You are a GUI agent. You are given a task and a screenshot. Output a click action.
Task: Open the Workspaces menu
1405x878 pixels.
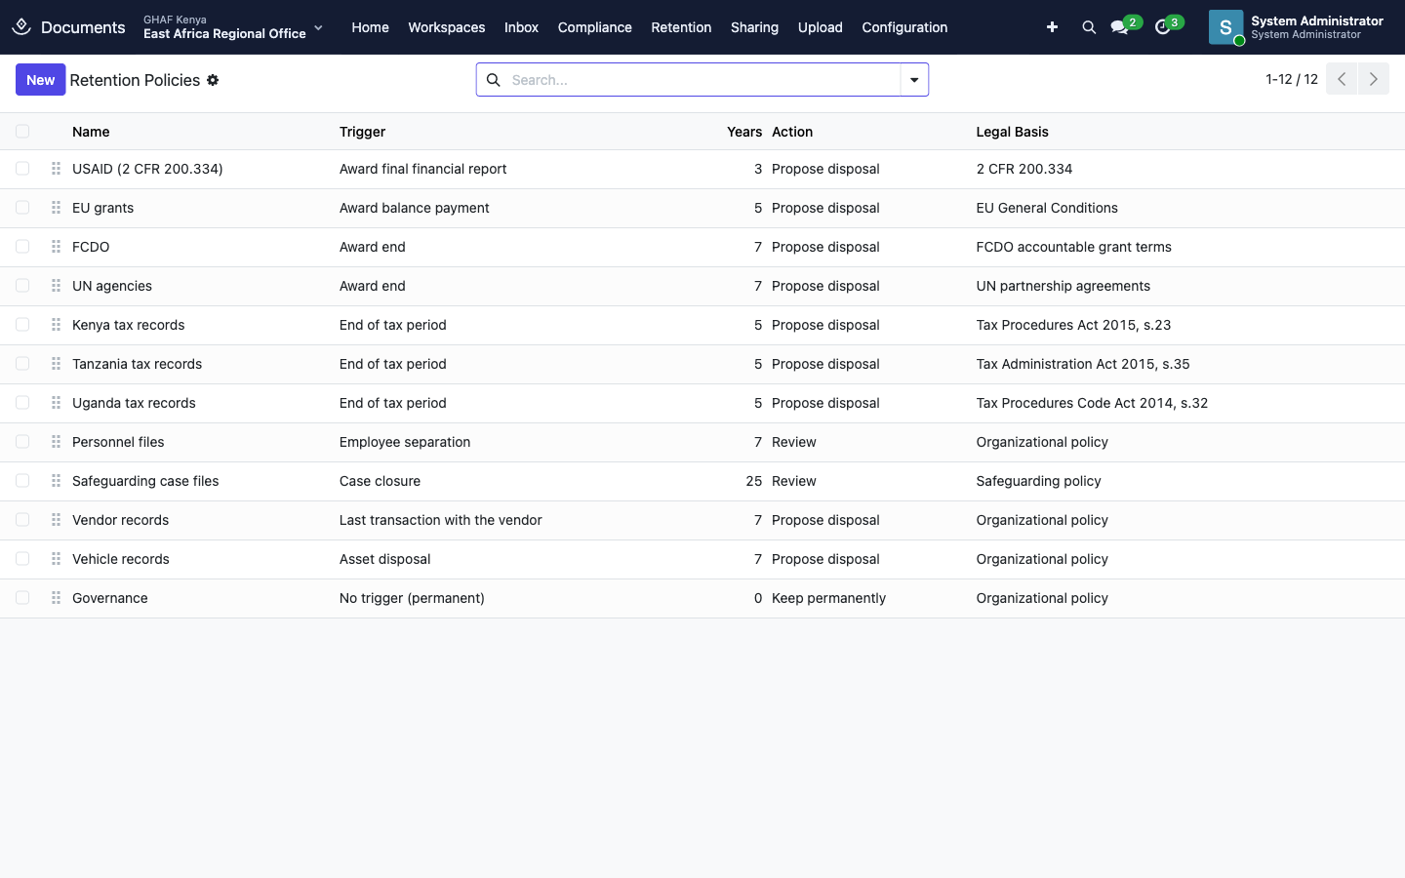[446, 27]
